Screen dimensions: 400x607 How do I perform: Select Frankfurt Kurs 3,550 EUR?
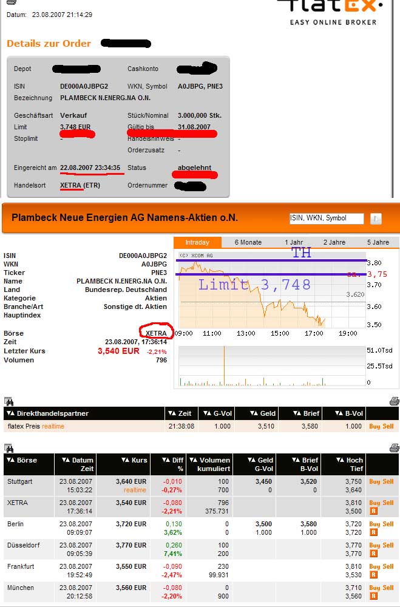(131, 567)
